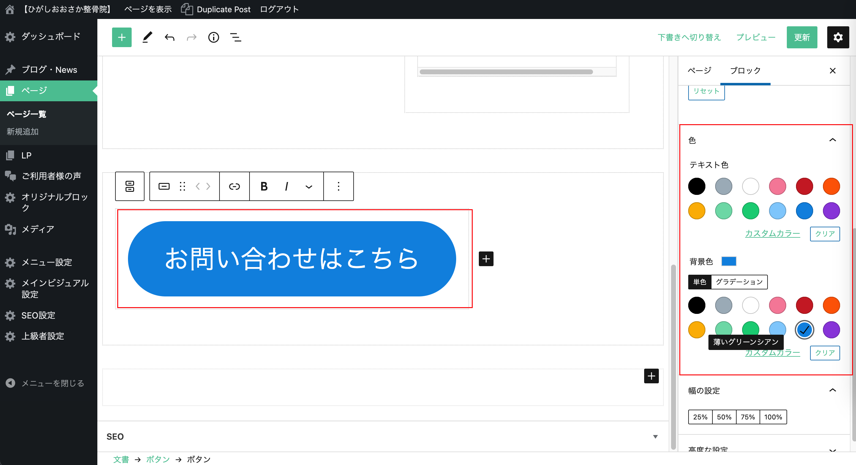Open the content info details icon
Screen dimensions: 856x465
coord(213,37)
